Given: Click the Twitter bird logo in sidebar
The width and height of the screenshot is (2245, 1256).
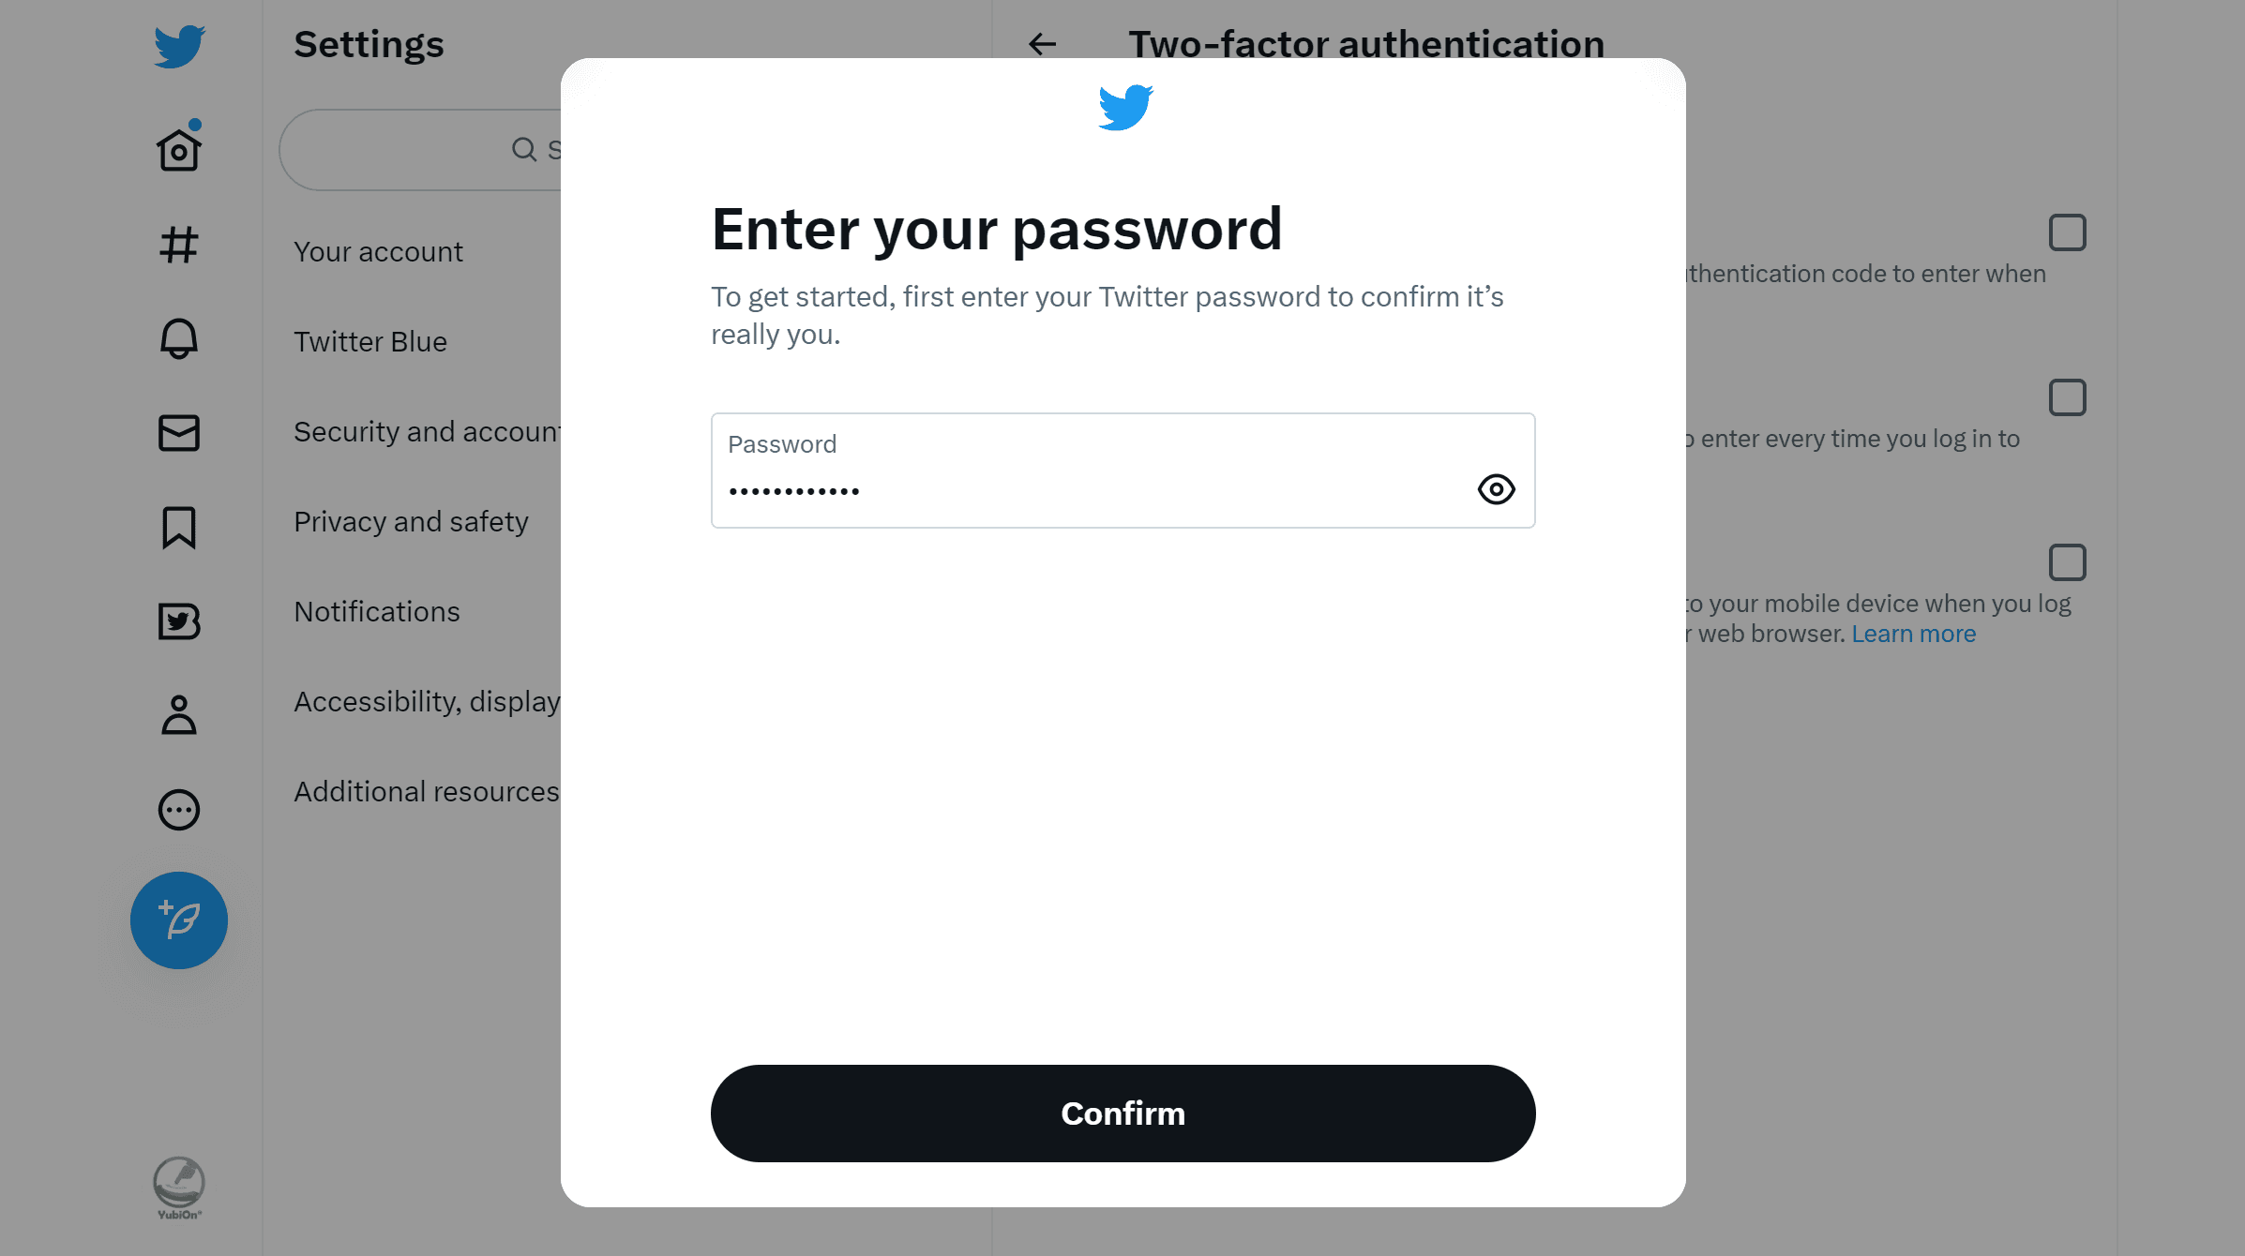Looking at the screenshot, I should point(179,46).
